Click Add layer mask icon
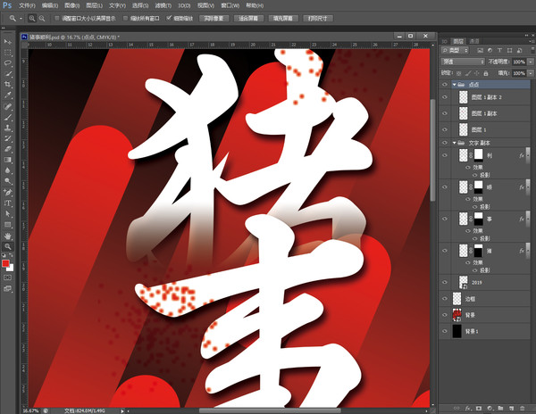The width and height of the screenshot is (536, 414). pyautogui.click(x=479, y=408)
